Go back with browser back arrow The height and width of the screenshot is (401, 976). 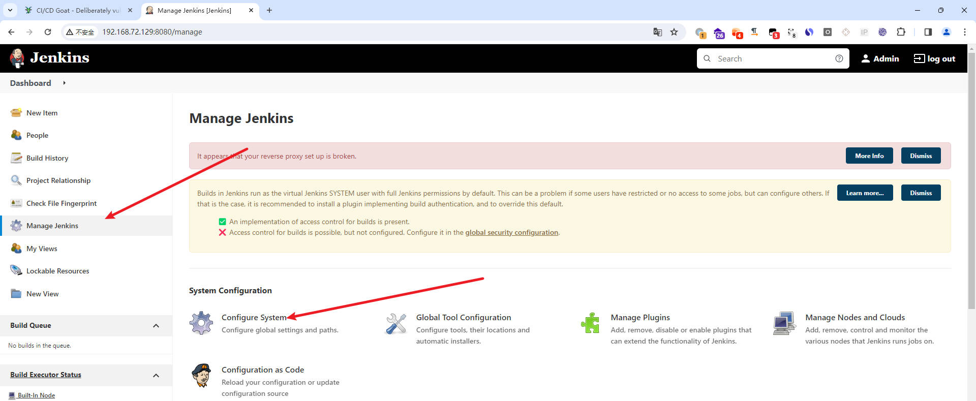tap(11, 32)
